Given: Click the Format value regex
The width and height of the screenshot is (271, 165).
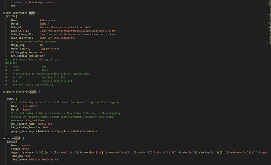Looking at the screenshot, I should [x=25, y=149].
